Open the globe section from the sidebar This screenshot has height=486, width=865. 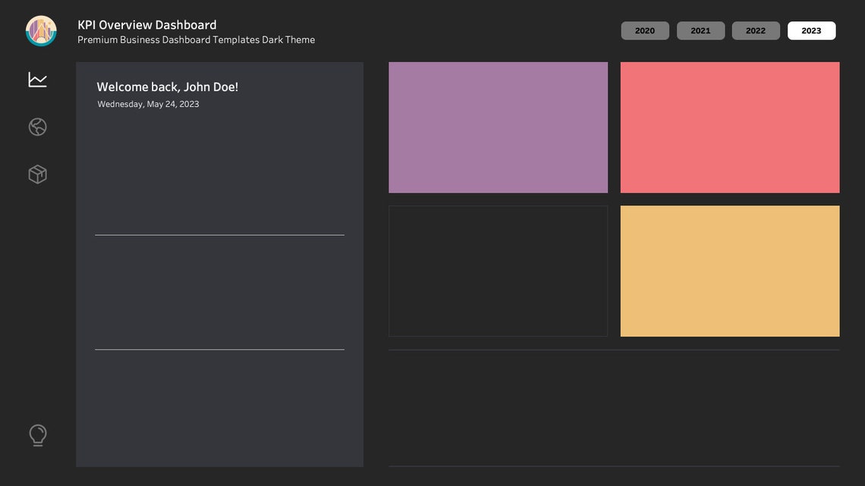point(37,126)
